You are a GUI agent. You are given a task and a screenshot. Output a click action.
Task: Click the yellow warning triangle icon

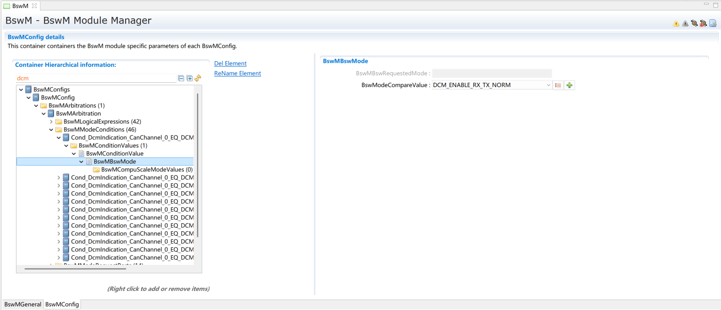pos(676,24)
